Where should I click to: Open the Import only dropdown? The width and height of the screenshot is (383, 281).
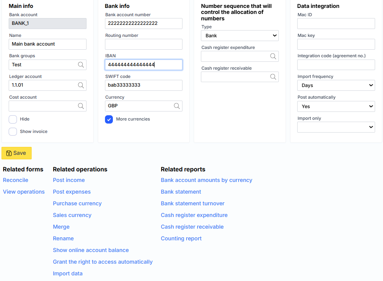[x=336, y=127]
